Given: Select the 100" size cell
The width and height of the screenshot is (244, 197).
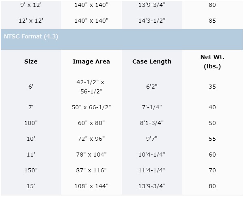Looking at the screenshot, I should 31,123.
